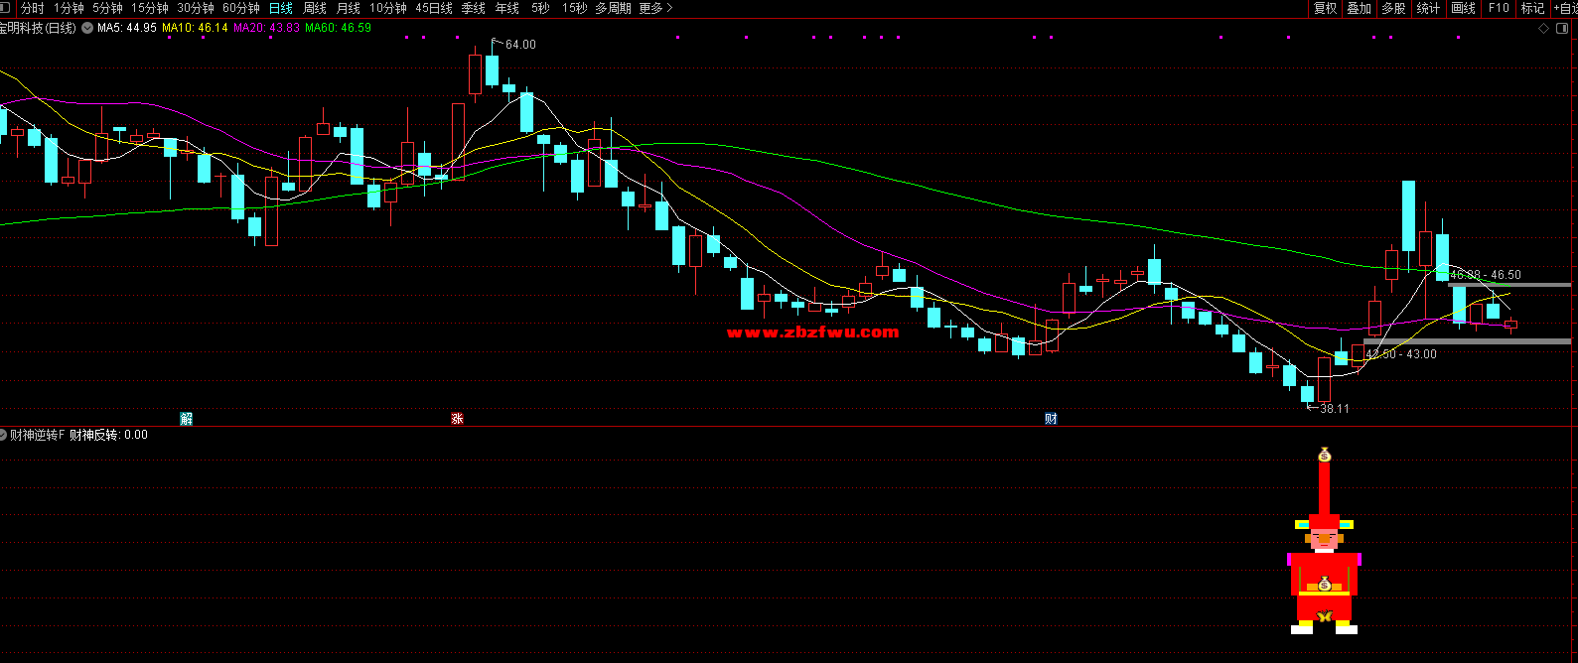Click the 64.00 peak red candlestick
The image size is (1578, 663).
click(475, 74)
